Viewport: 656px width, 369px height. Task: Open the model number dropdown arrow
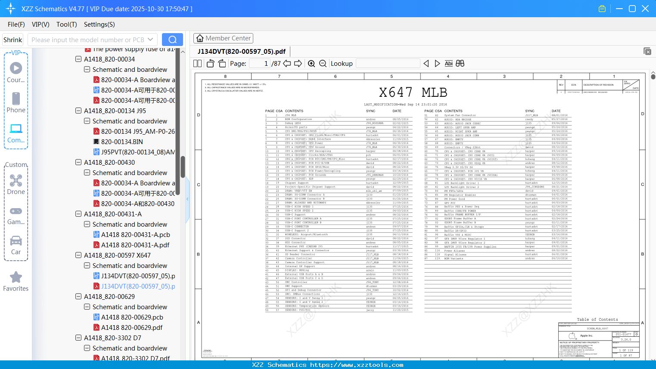point(150,40)
